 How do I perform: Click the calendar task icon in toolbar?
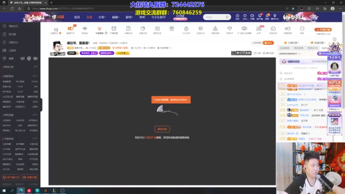157,28
